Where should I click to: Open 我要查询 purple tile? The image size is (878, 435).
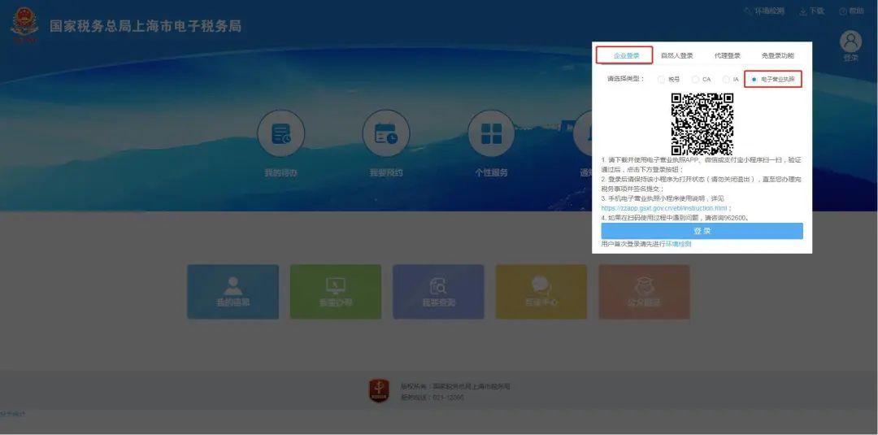438,292
